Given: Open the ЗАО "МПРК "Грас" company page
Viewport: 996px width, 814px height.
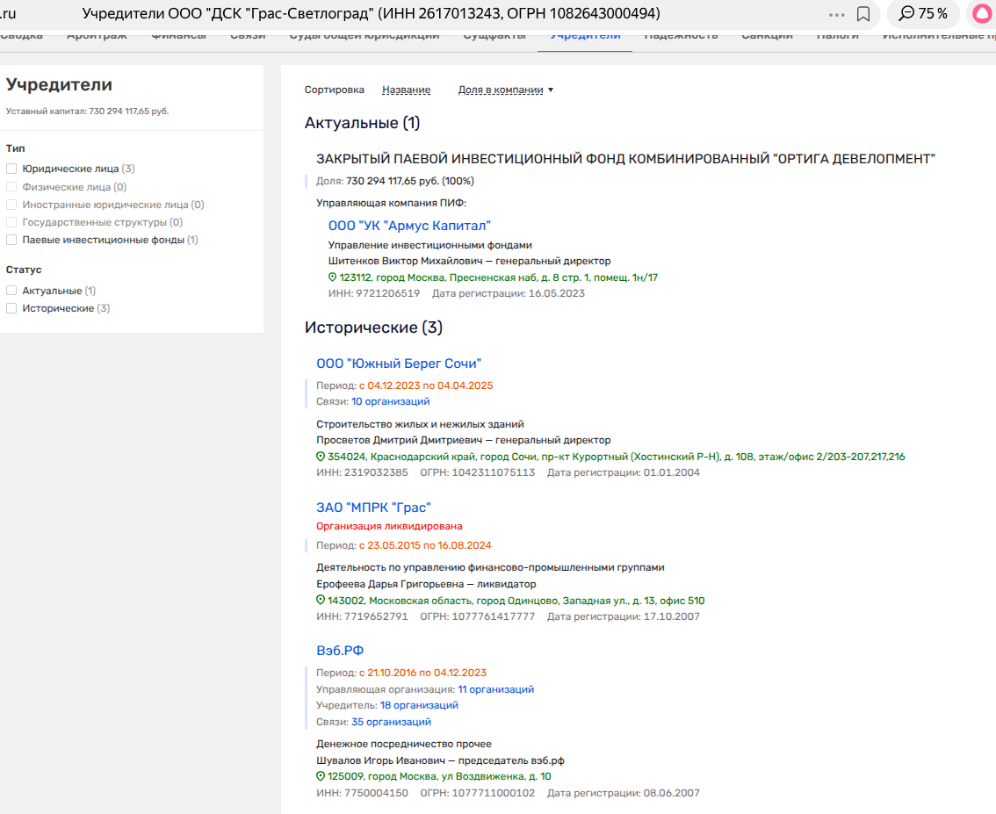Looking at the screenshot, I should 373,508.
